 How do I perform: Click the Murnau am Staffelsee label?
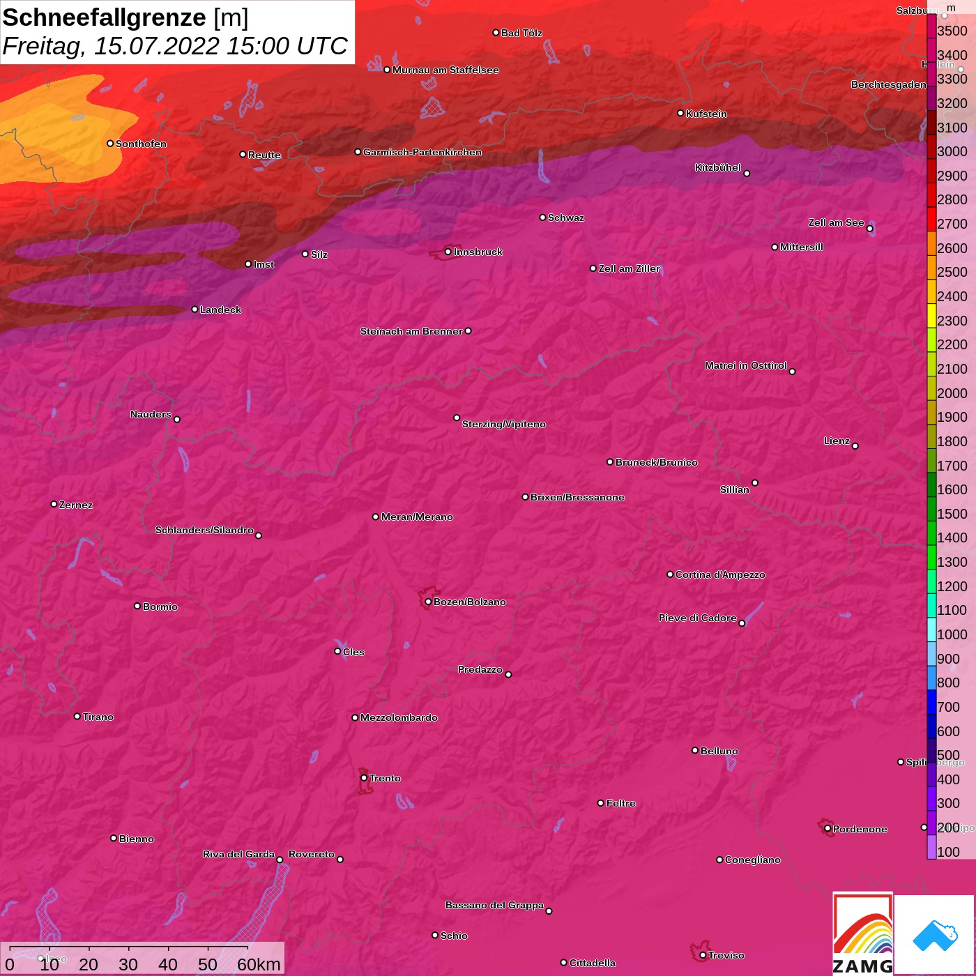pyautogui.click(x=445, y=70)
